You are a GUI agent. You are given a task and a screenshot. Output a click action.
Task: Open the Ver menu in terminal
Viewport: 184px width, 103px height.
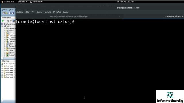coord(33,12)
